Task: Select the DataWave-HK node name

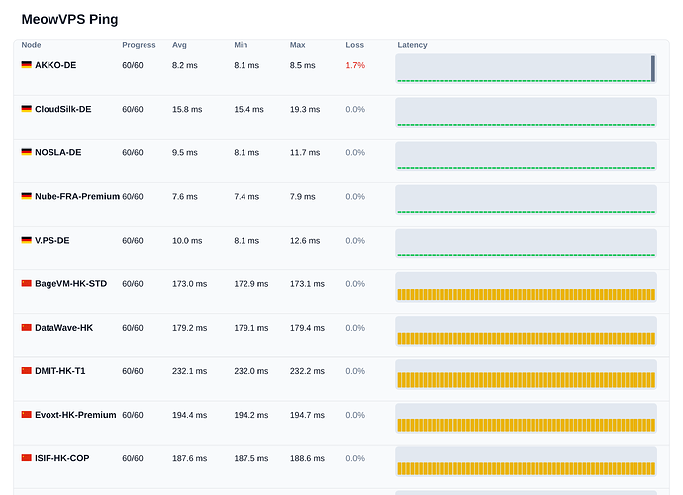Action: coord(64,328)
